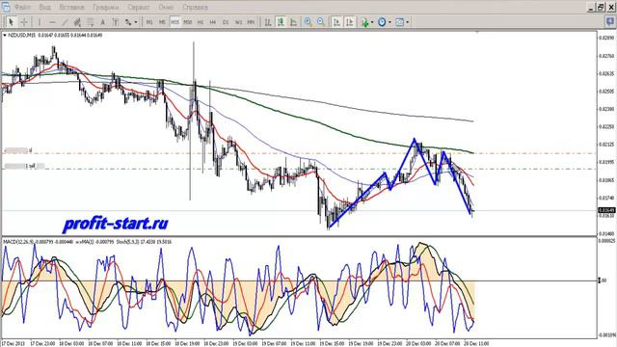Pick the Fibonacci retracement tool
This screenshot has width=617, height=347.
(x=90, y=22)
